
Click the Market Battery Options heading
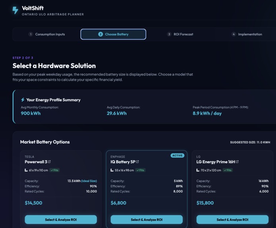click(x=45, y=142)
